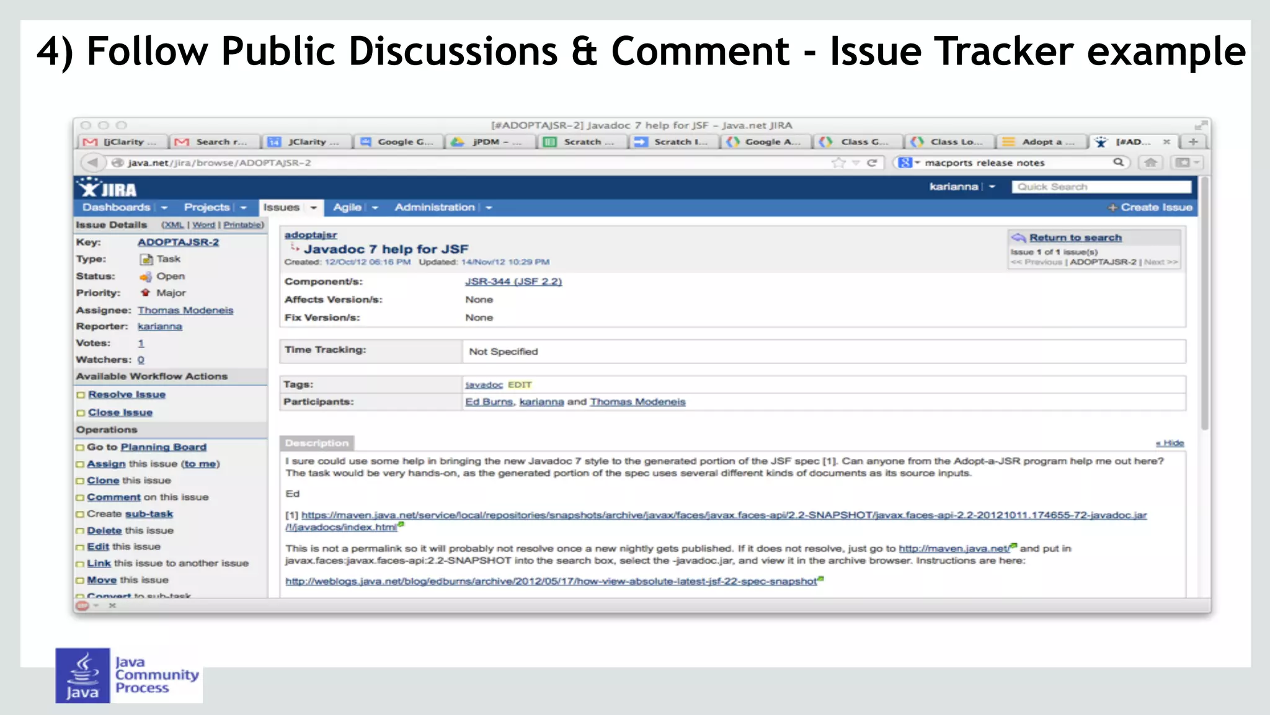Click the stop icon in status bar
Image resolution: width=1270 pixels, height=715 pixels.
pyautogui.click(x=82, y=606)
